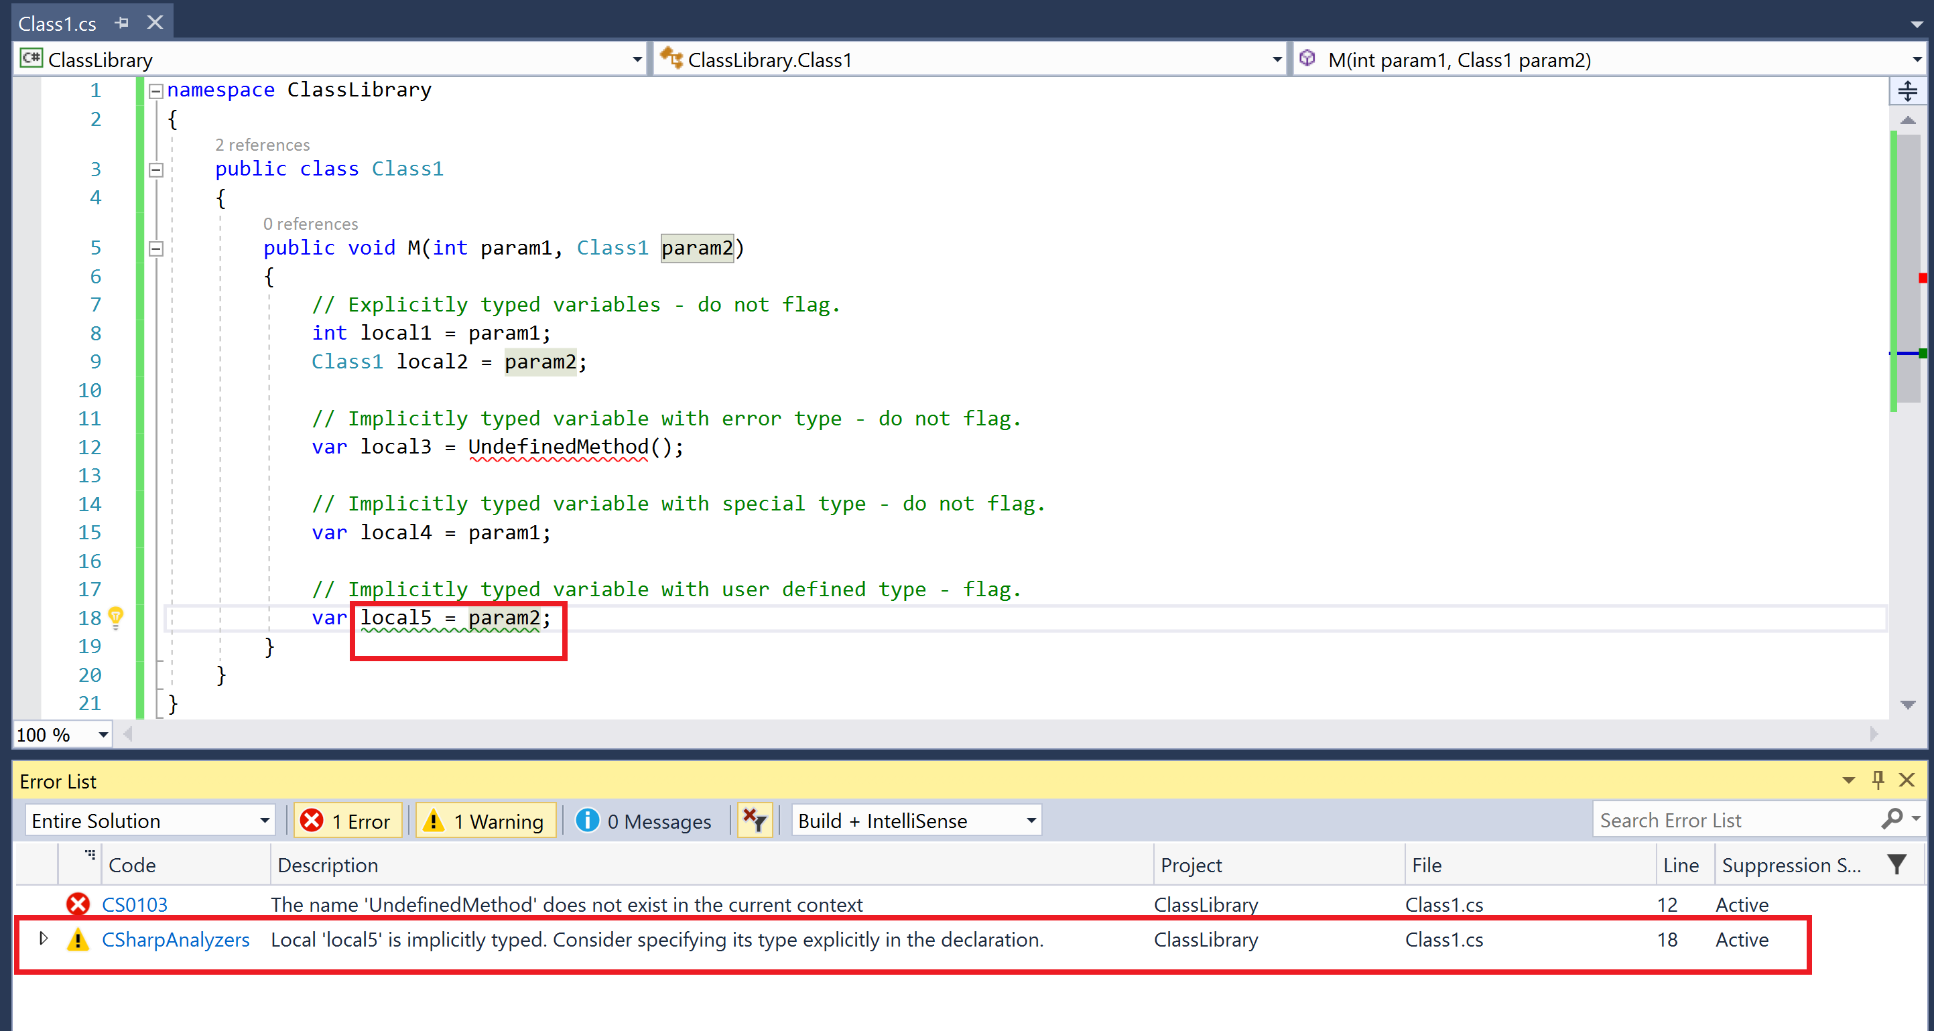1934x1031 pixels.
Task: Open the Build + IntelliSense dropdown
Action: (x=917, y=820)
